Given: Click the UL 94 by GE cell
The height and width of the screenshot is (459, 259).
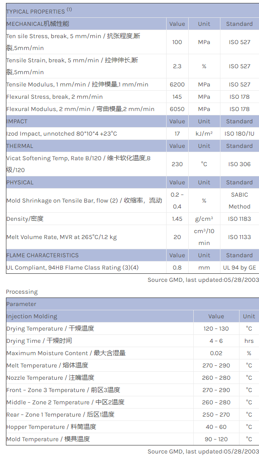Looking at the screenshot, I should [240, 267].
